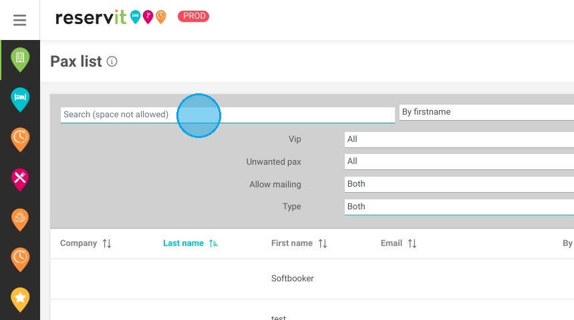Open the By firstname search dropdown
Screen dimensions: 574x320
click(486, 112)
